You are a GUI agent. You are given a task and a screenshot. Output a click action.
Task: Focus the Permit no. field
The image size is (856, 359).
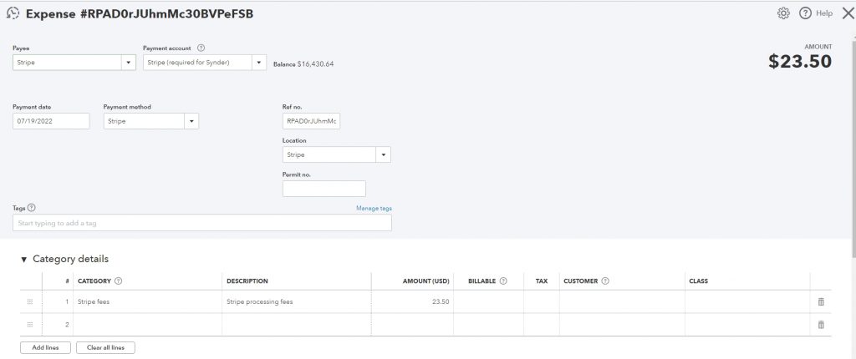pos(324,189)
